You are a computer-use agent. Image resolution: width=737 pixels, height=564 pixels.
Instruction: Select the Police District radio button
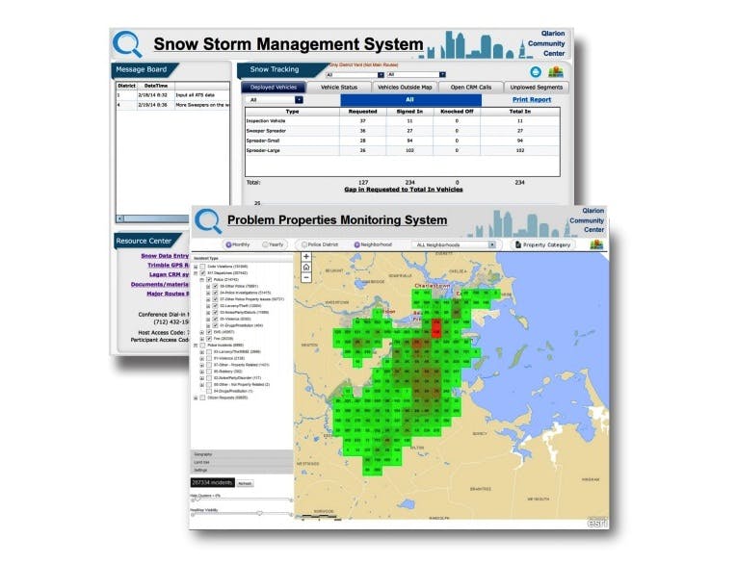click(304, 244)
